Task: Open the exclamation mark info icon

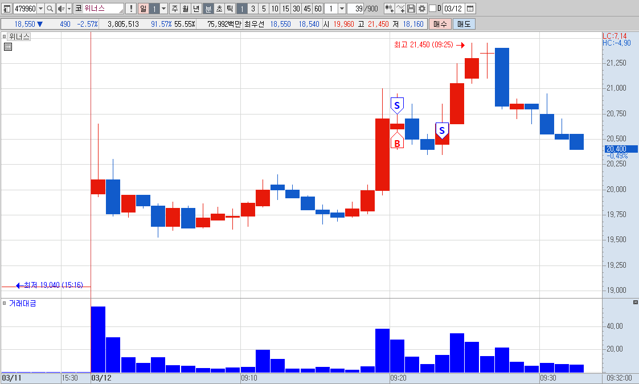Action: pyautogui.click(x=131, y=9)
